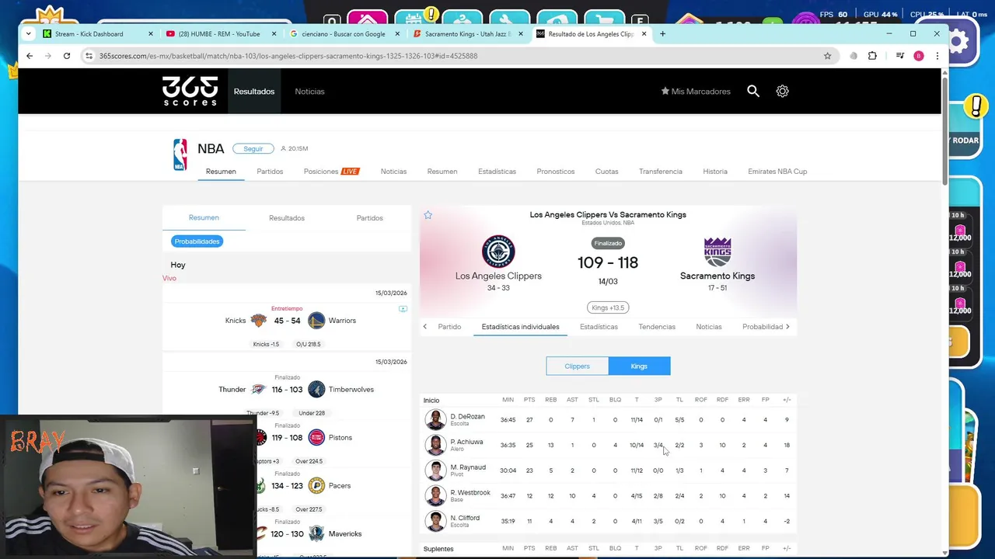This screenshot has height=559, width=995.
Task: Open the Transferencia league tab
Action: (x=661, y=172)
